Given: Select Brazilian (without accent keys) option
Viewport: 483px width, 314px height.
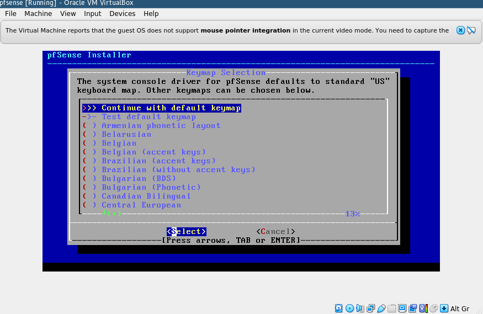Looking at the screenshot, I should [168, 170].
